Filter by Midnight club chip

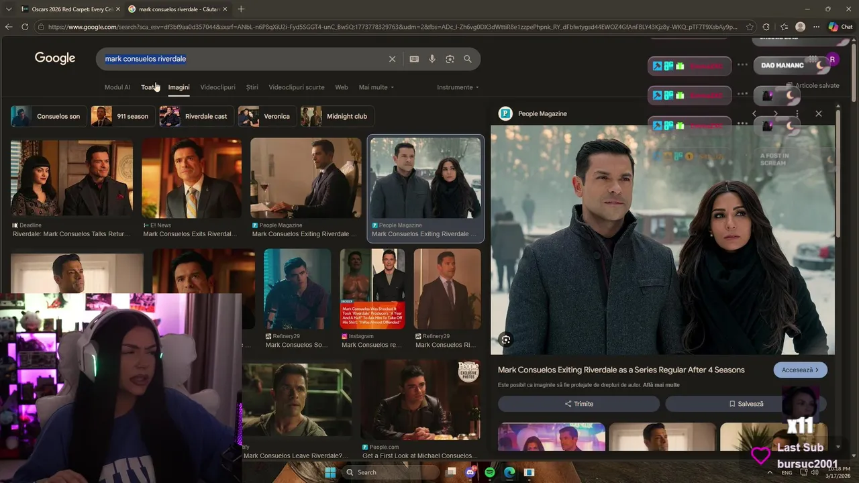337,116
